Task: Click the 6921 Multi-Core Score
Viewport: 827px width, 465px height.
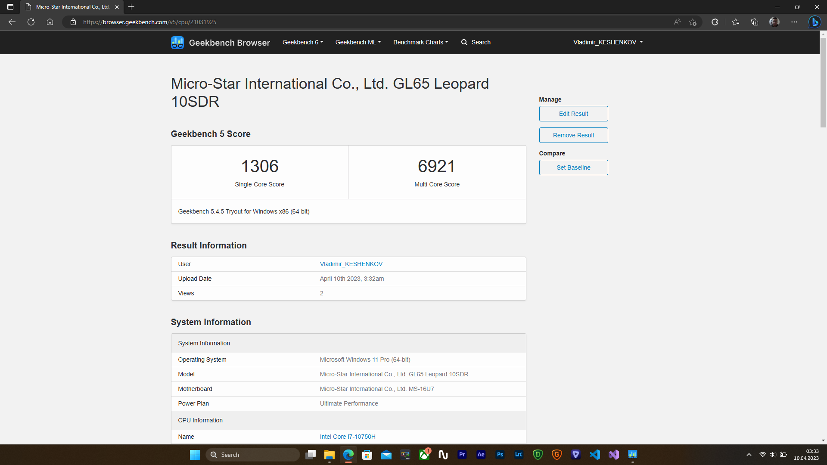Action: (x=437, y=166)
